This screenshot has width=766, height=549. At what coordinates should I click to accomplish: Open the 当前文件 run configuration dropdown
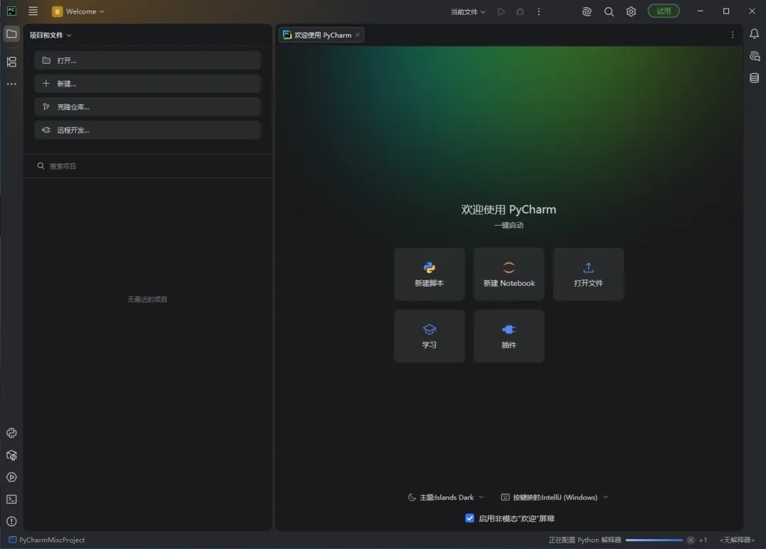pyautogui.click(x=468, y=12)
